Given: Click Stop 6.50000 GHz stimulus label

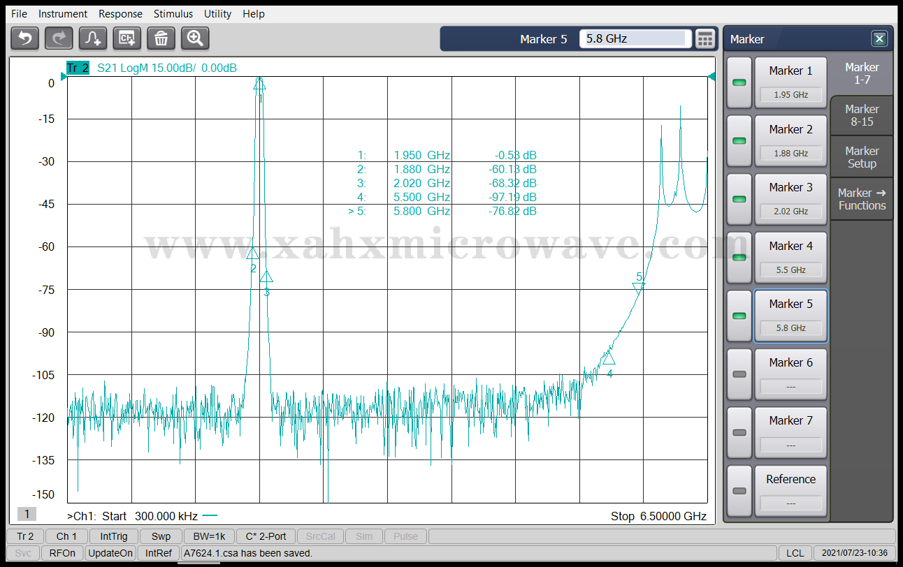Looking at the screenshot, I should 658,517.
